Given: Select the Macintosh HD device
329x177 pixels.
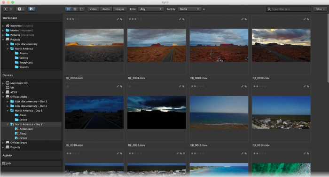Looking at the screenshot, I should [x=17, y=83].
